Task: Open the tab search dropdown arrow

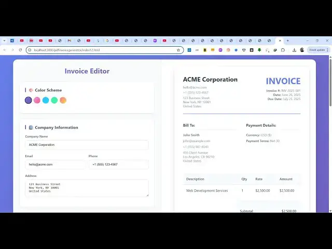Action: click(x=4, y=40)
